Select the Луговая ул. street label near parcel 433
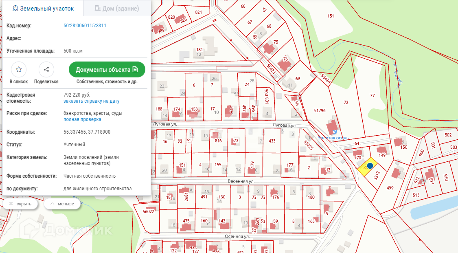 click(285, 125)
